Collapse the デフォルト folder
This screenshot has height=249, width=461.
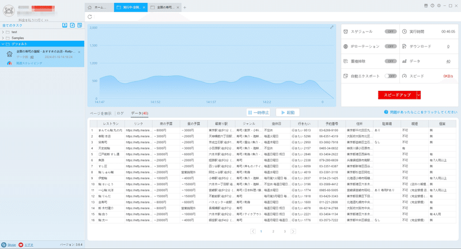click(x=3, y=44)
